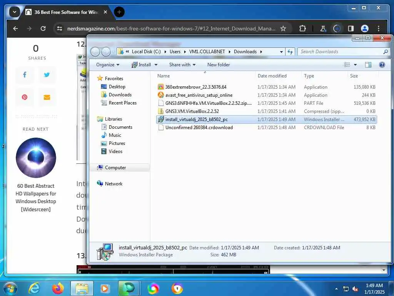Sort by the Name column header
The width and height of the screenshot is (394, 296).
coord(205,76)
